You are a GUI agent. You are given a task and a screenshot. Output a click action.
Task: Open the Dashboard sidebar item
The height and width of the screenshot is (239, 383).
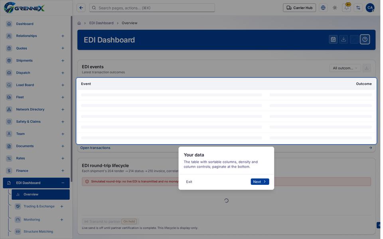pos(36,24)
